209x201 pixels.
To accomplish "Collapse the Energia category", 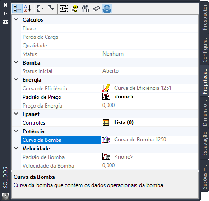I will point(16,79).
